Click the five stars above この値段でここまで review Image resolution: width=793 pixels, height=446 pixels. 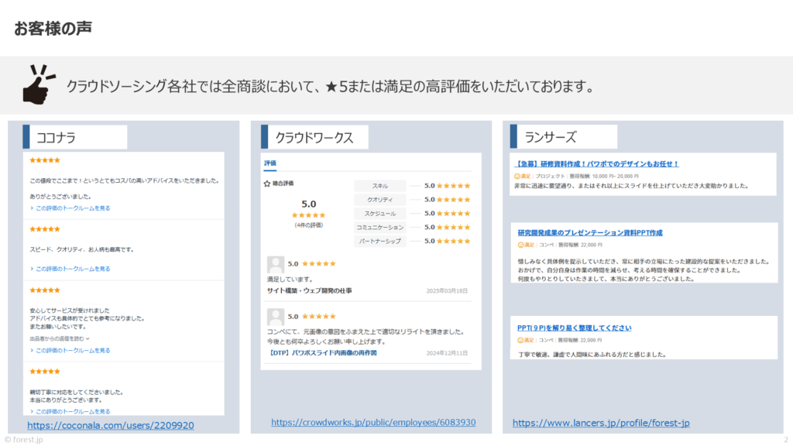pyautogui.click(x=44, y=160)
